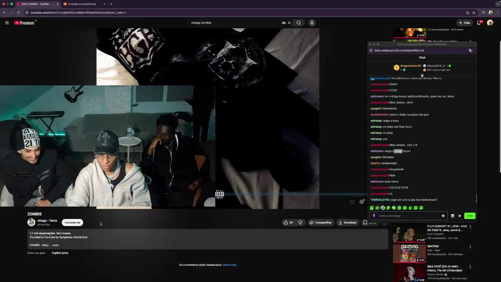Open the on-screen keyboard icon in search box
Image resolution: width=501 pixels, height=282 pixels.
coord(284,23)
